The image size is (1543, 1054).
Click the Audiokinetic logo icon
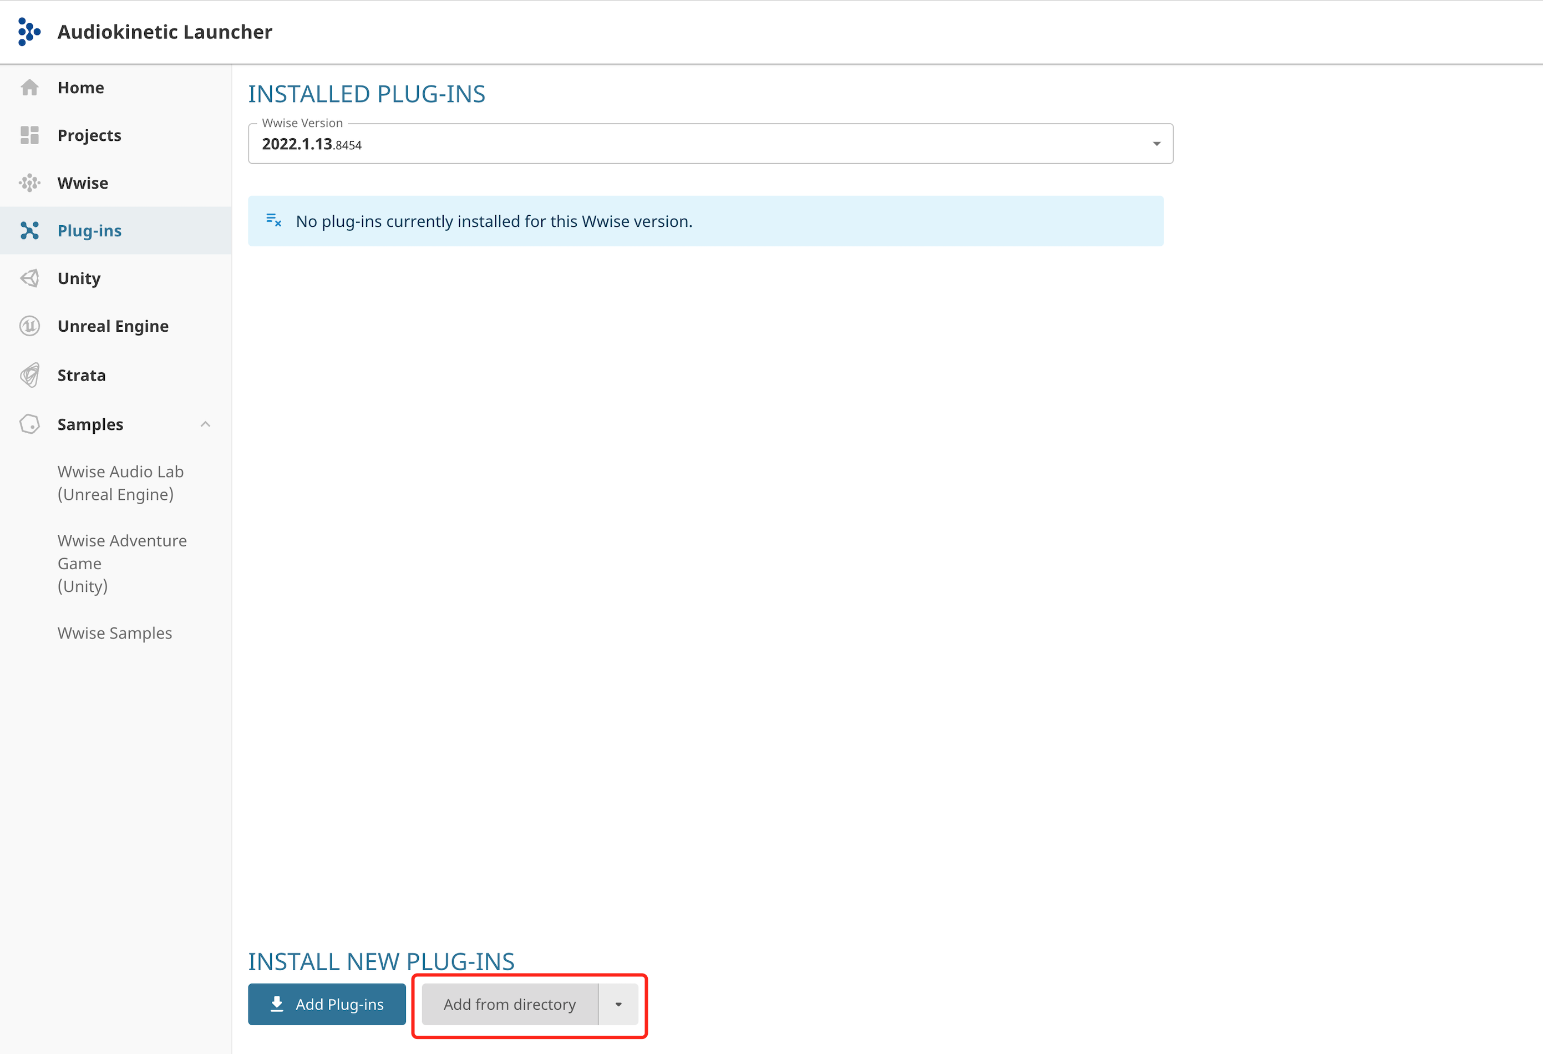click(x=29, y=31)
